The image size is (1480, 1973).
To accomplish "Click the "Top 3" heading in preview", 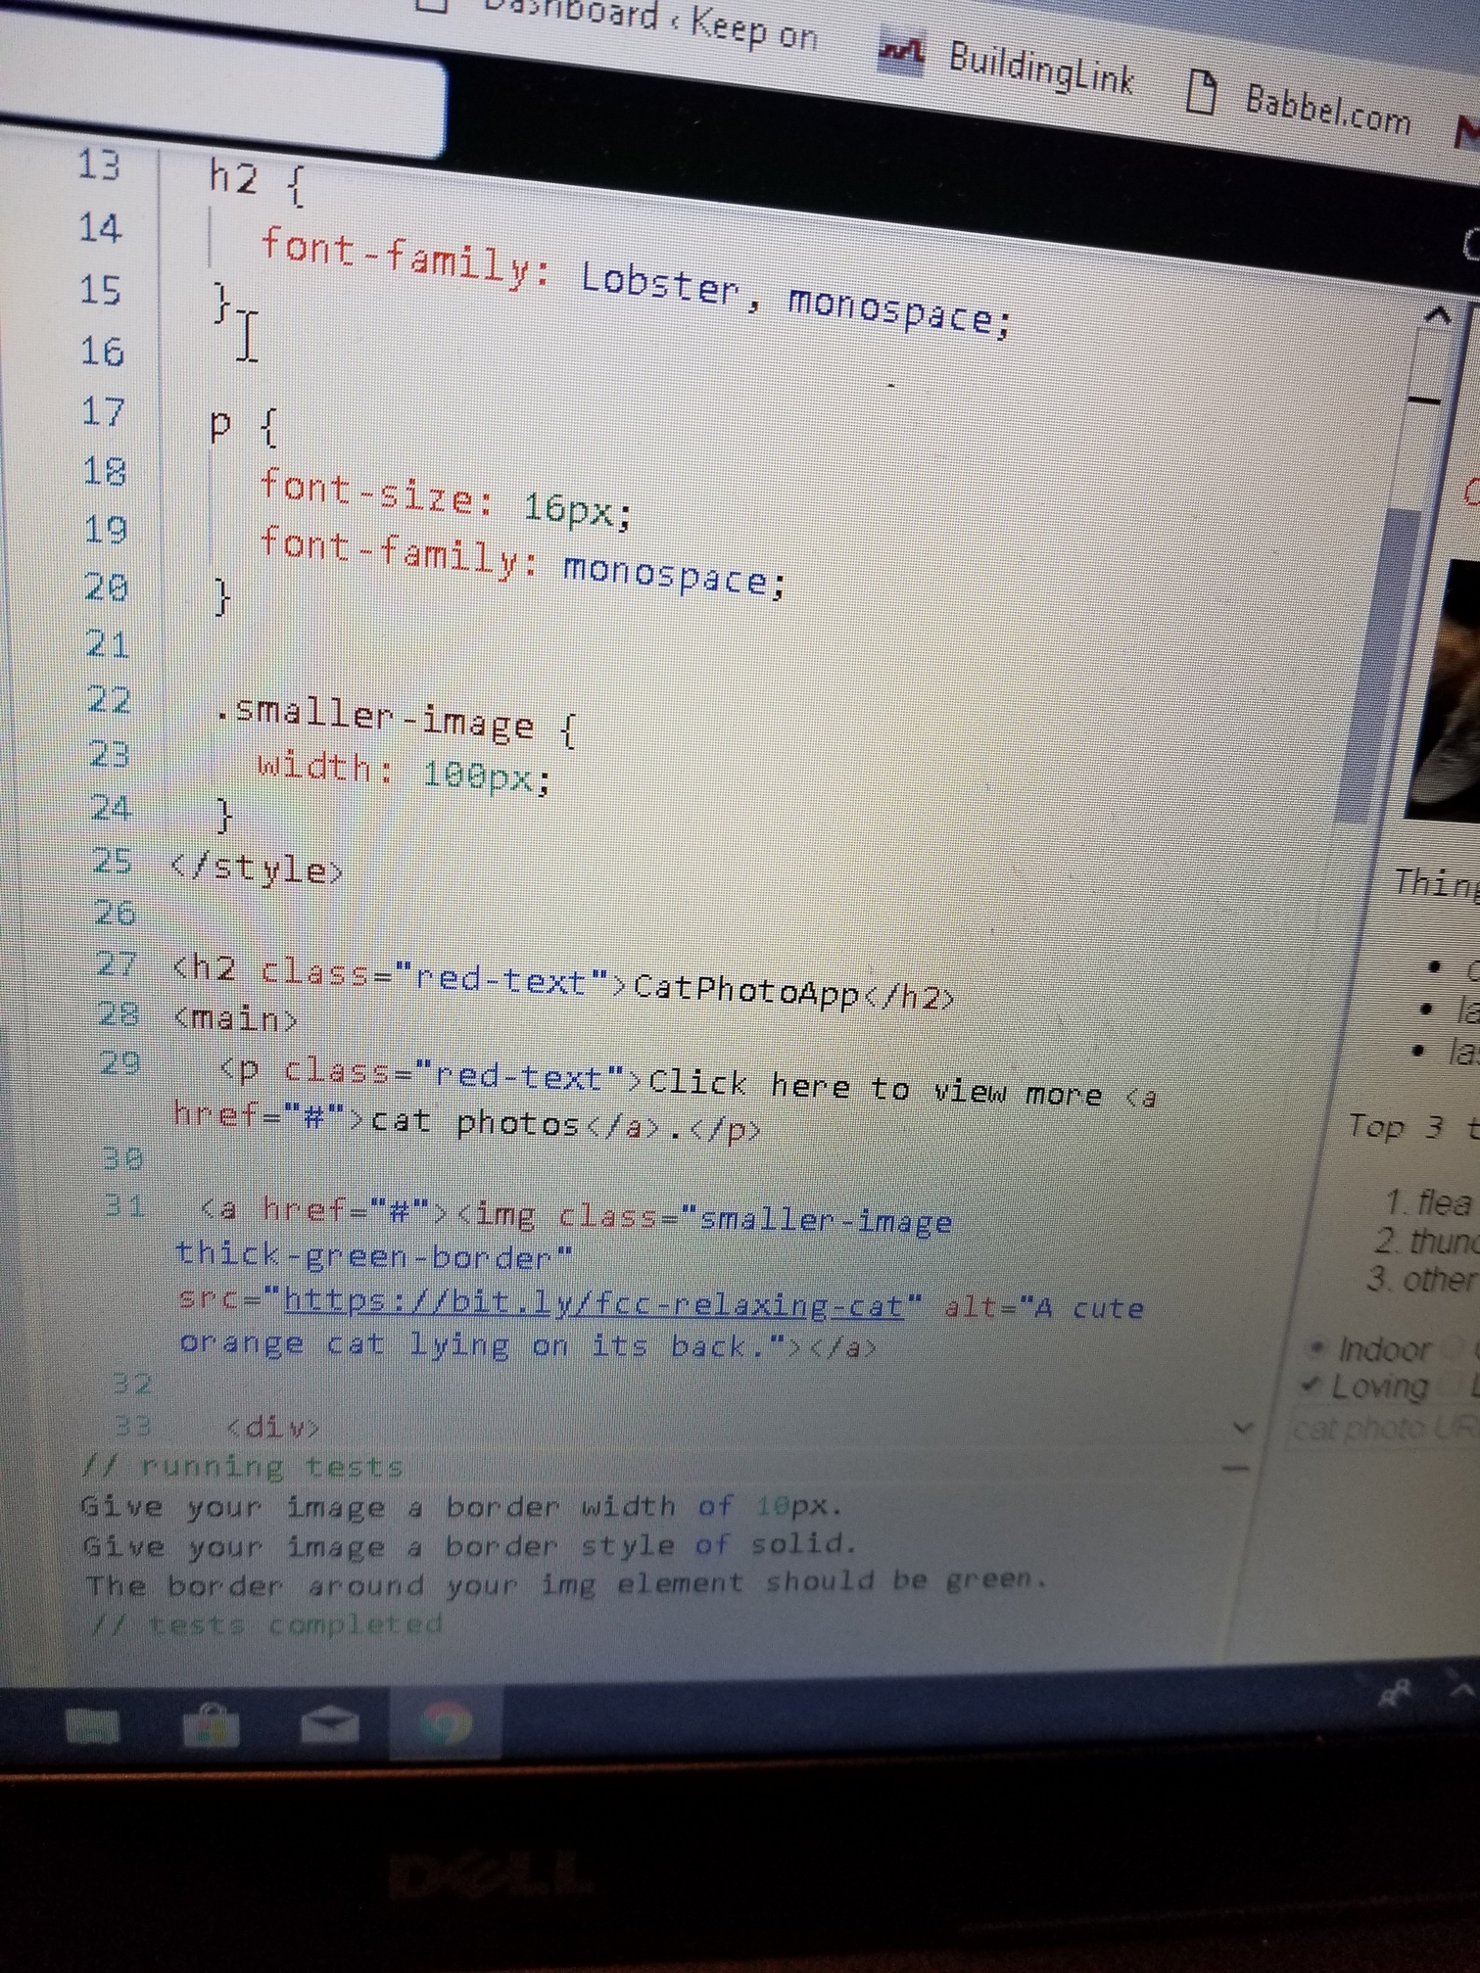I will coord(1396,1127).
